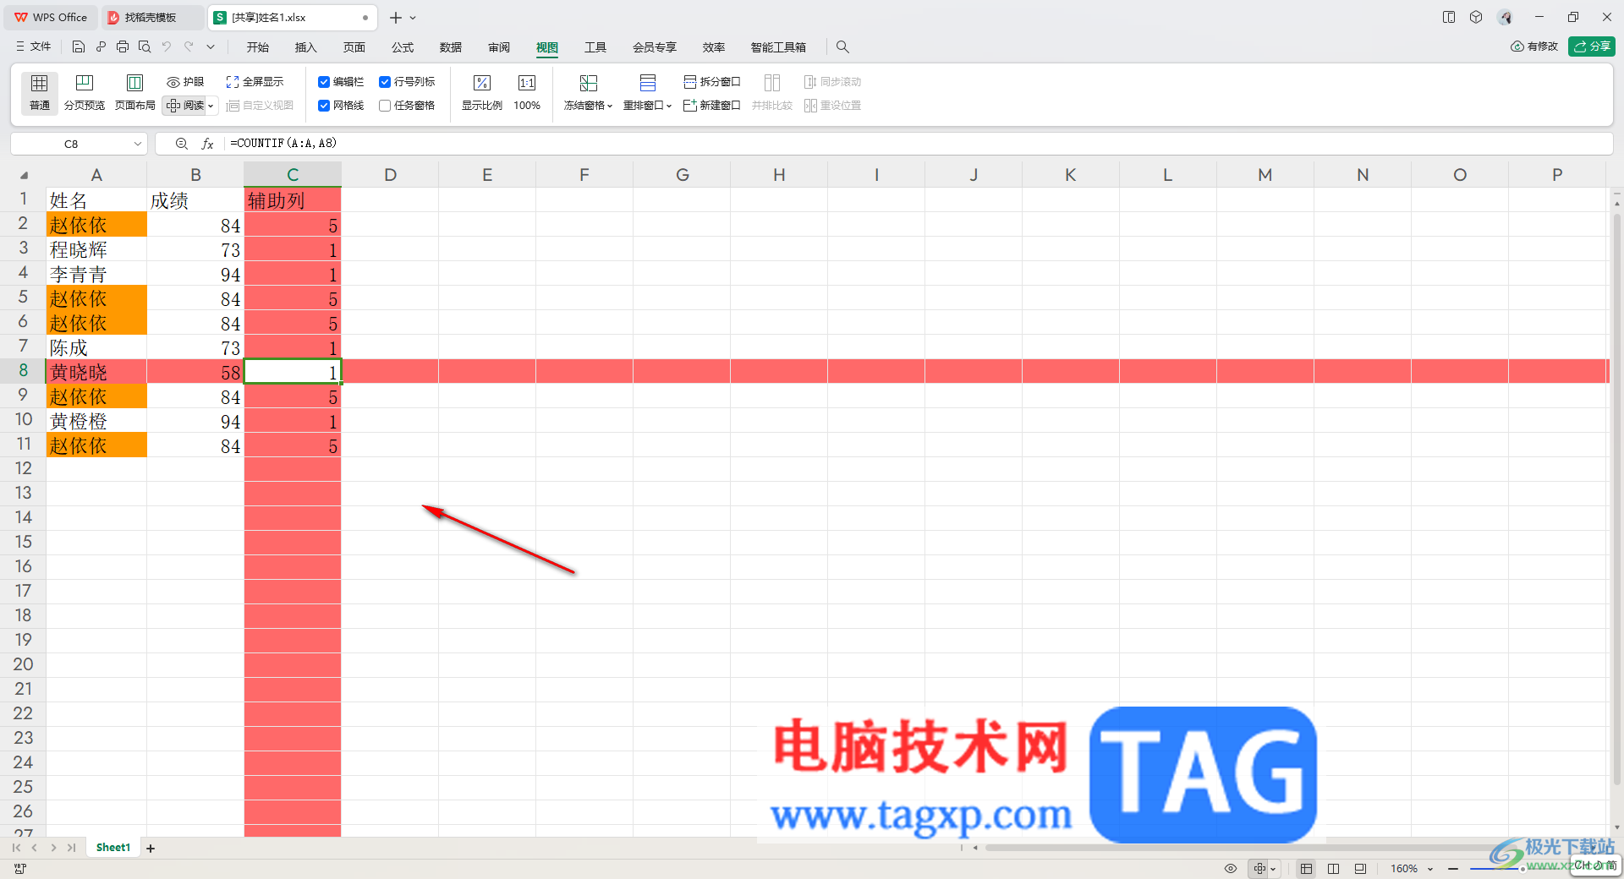This screenshot has width=1624, height=879.
Task: Click the insert function fx icon
Action: 207,145
